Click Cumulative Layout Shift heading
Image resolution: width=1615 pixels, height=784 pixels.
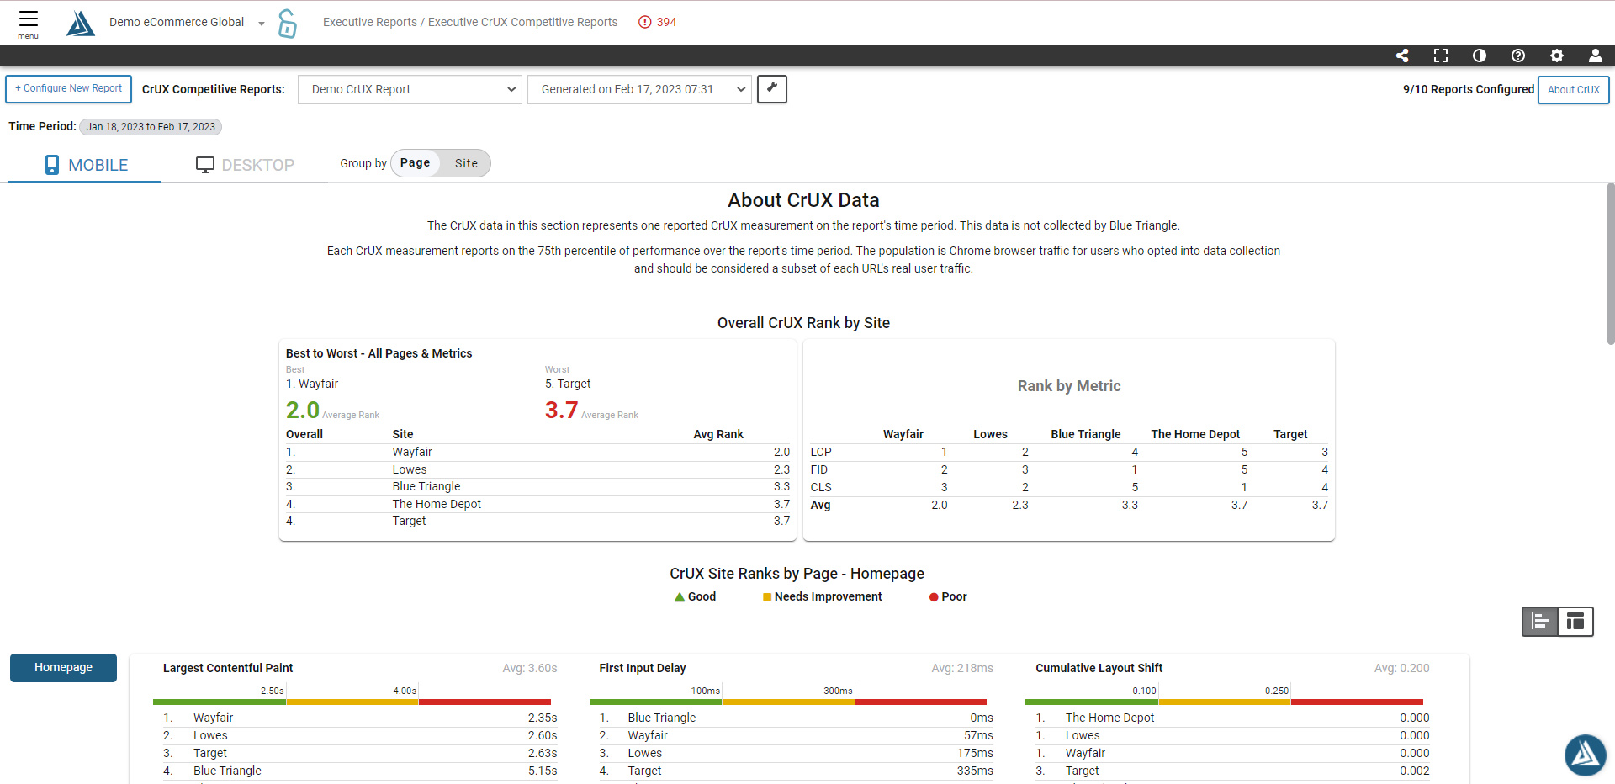(1099, 668)
